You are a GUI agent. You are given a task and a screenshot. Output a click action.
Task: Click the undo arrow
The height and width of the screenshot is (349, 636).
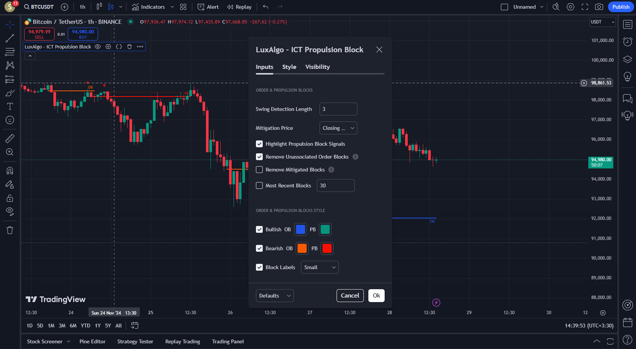266,7
